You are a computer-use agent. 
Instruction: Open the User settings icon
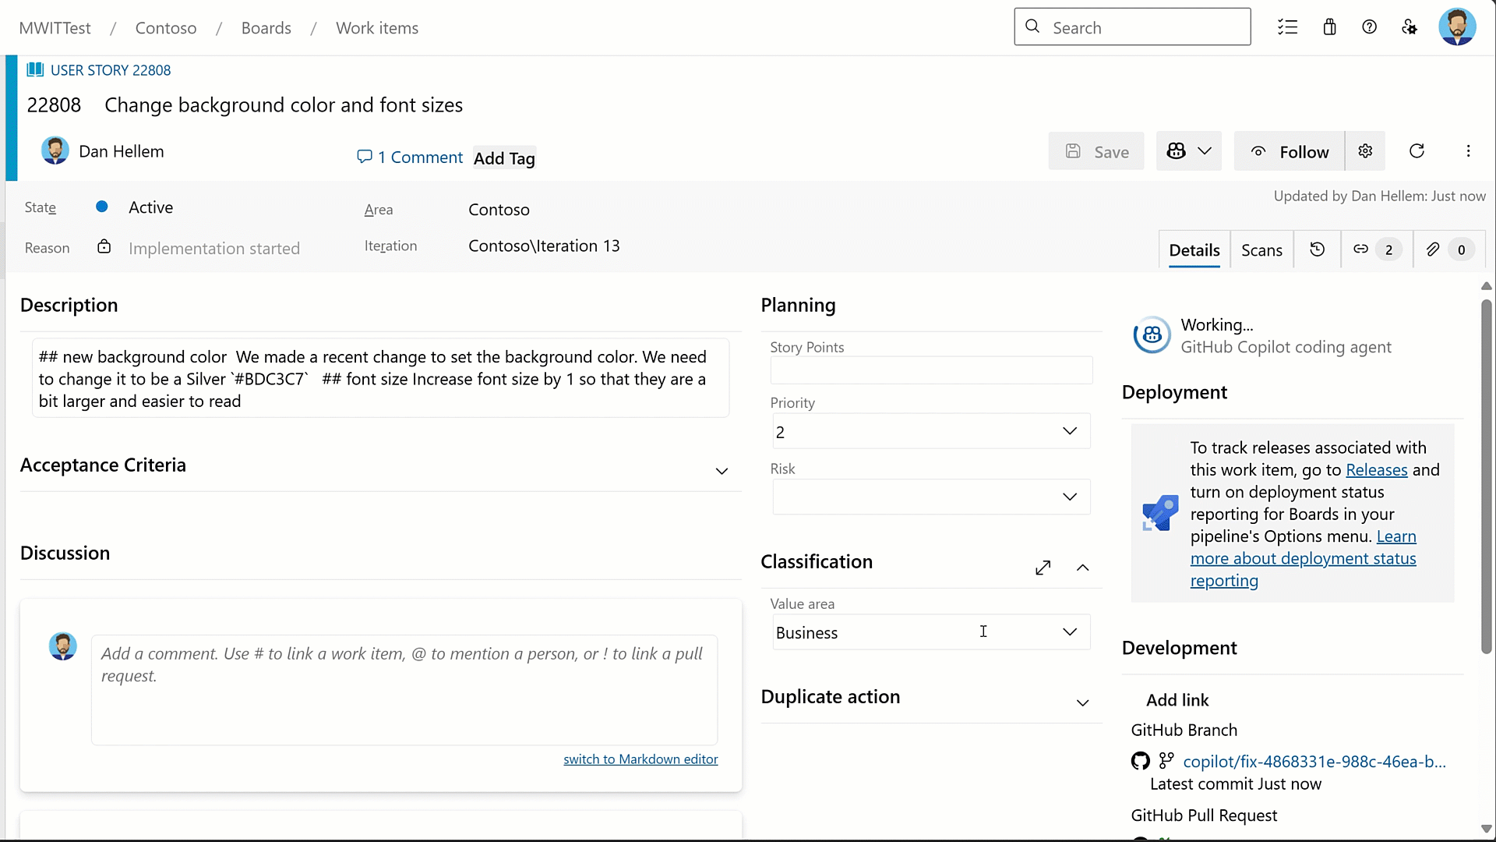[x=1409, y=27]
